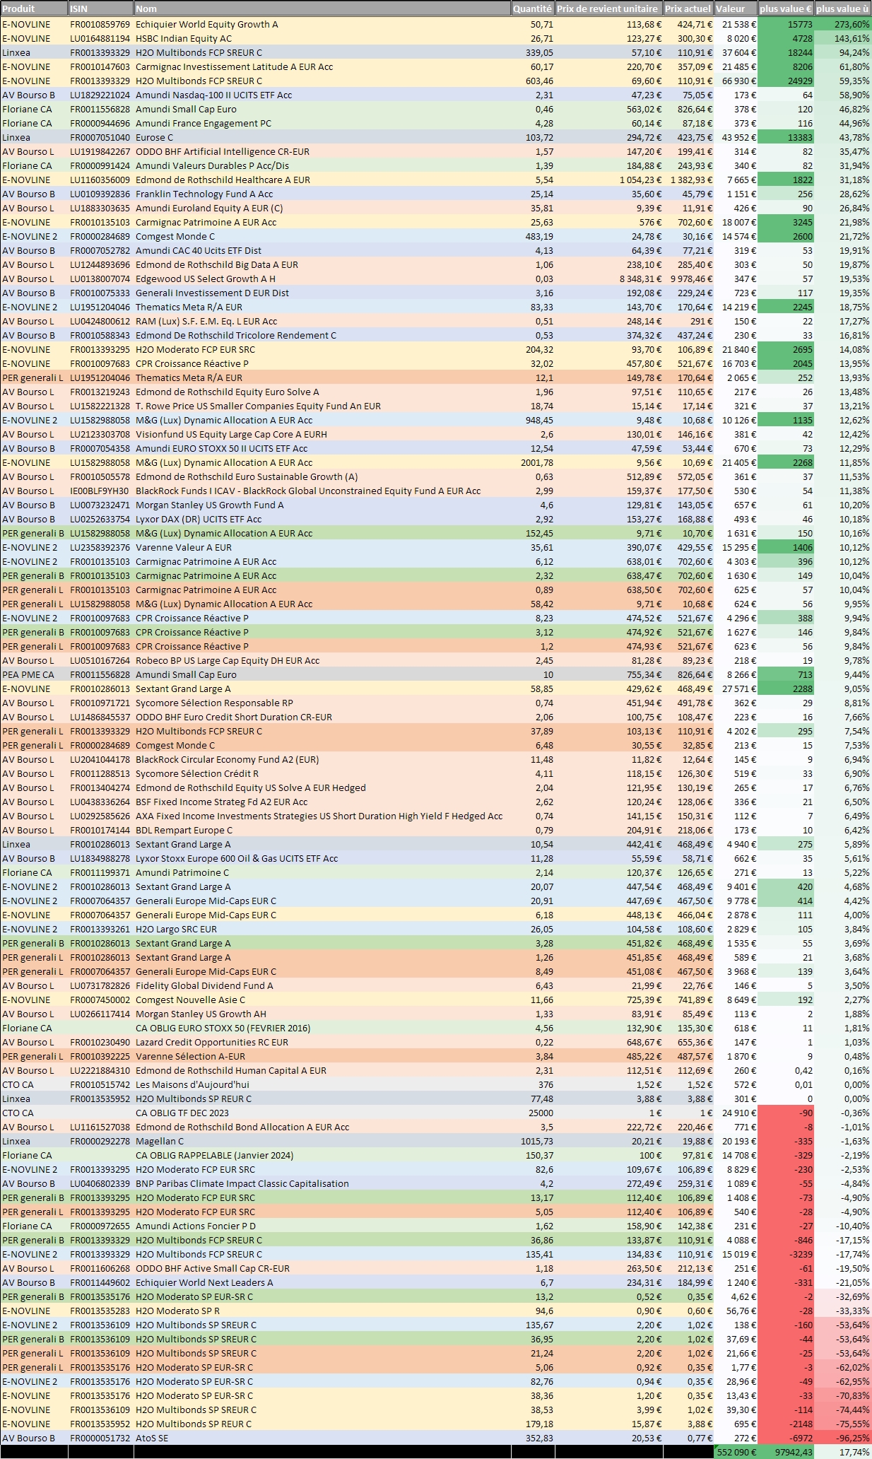Click ISIN cell LU0164881194

[x=101, y=38]
